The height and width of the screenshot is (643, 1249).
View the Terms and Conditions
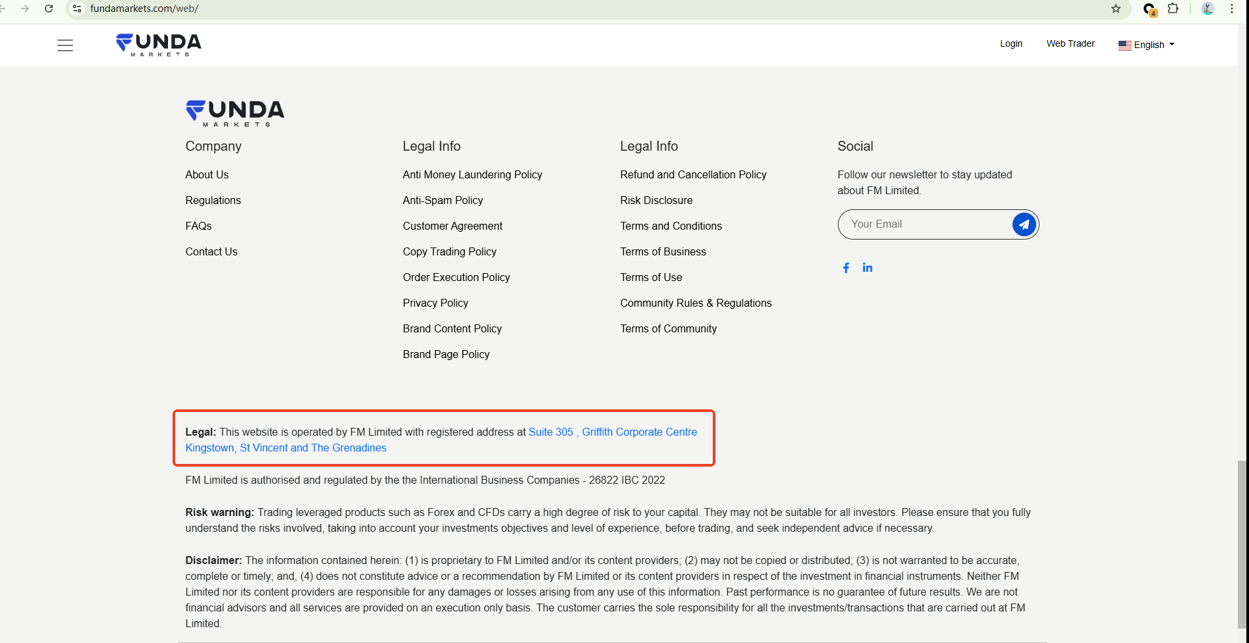click(671, 226)
